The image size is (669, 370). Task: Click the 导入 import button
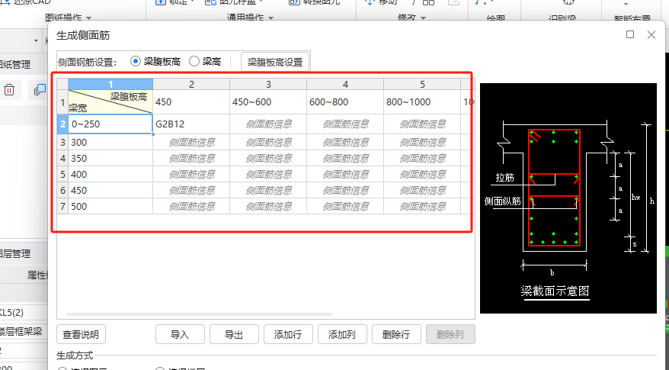[x=180, y=334]
